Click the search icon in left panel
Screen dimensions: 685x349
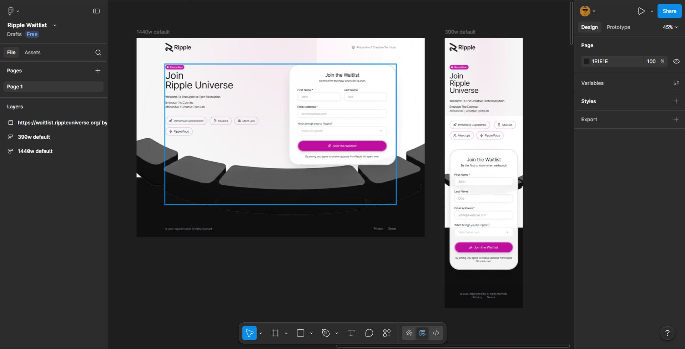pos(98,52)
